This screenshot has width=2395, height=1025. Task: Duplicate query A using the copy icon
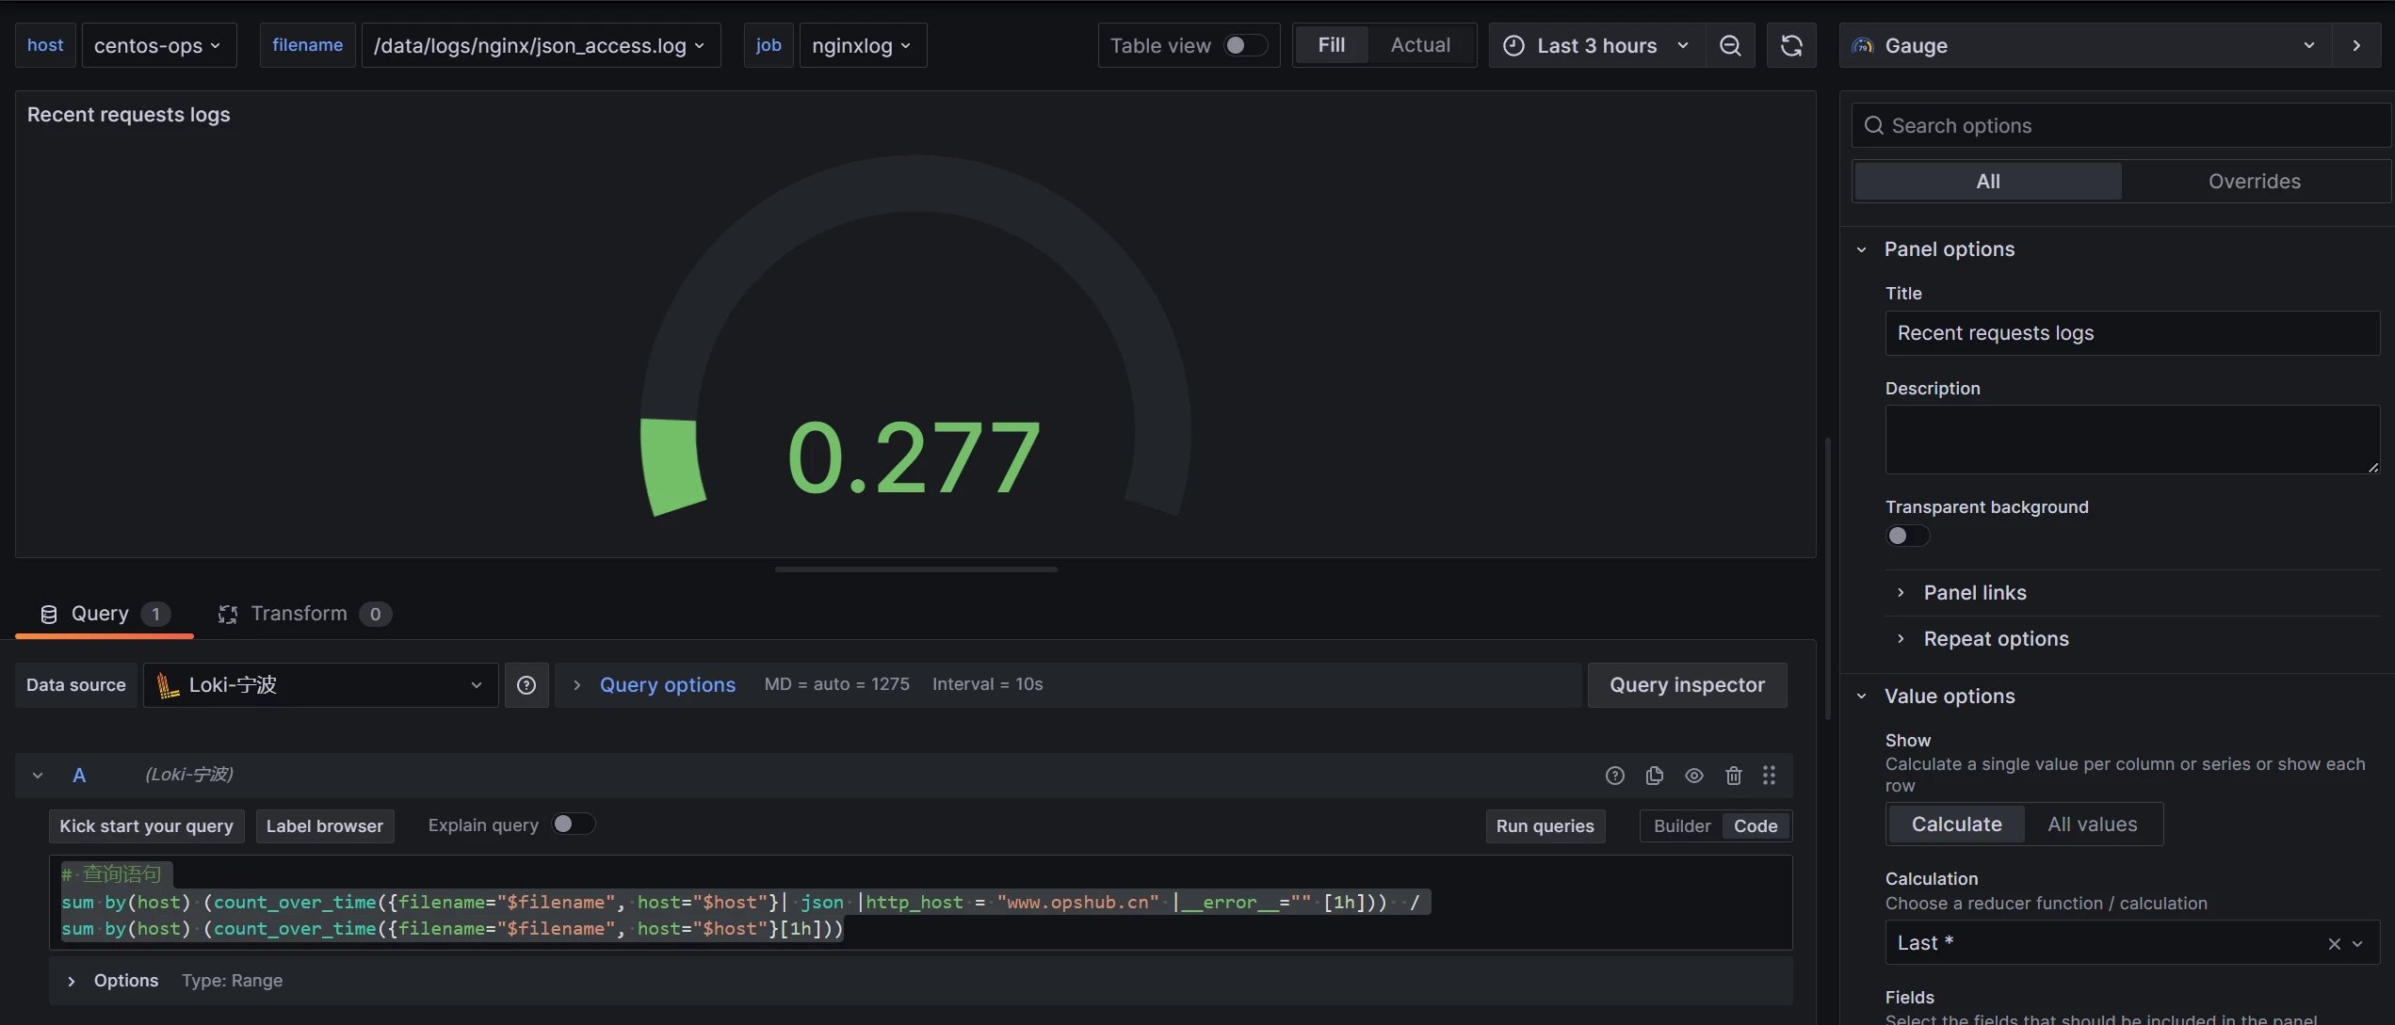pos(1654,775)
